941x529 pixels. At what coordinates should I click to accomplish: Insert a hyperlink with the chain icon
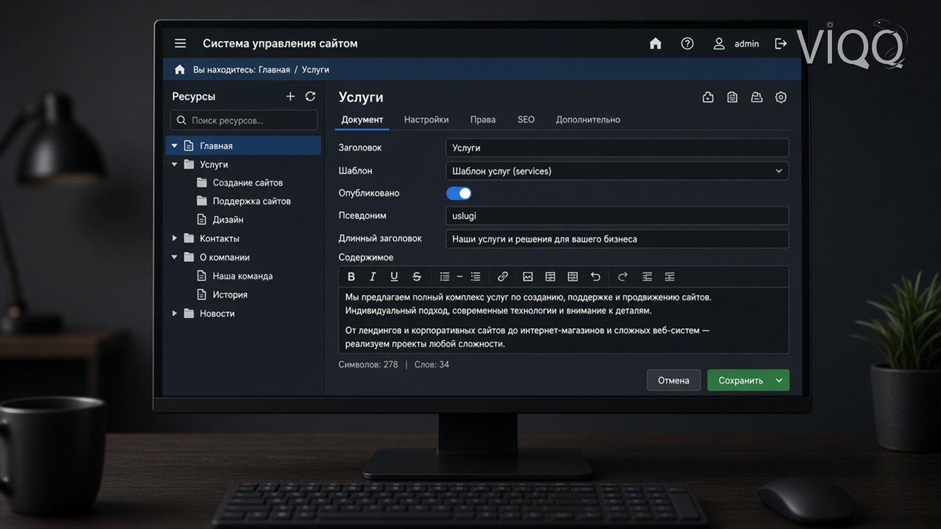502,277
